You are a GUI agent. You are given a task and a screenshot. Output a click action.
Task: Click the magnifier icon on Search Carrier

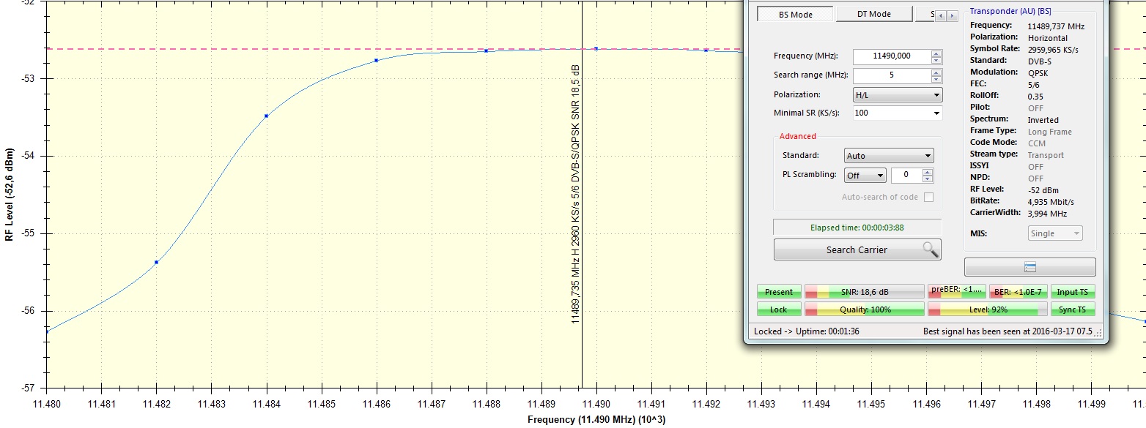[930, 249]
